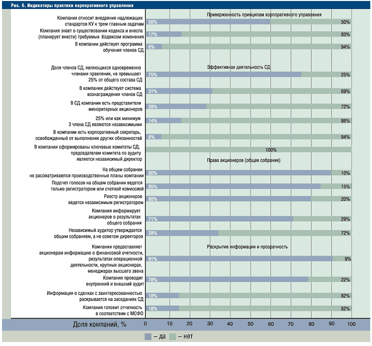
Task: Click the axis tick label '100'
Action: coord(351,324)
